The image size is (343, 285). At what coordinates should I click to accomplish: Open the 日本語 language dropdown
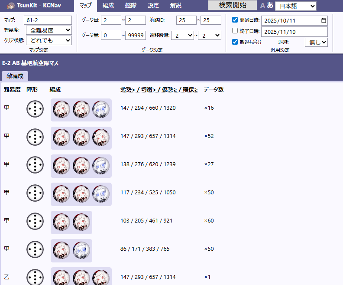point(296,6)
